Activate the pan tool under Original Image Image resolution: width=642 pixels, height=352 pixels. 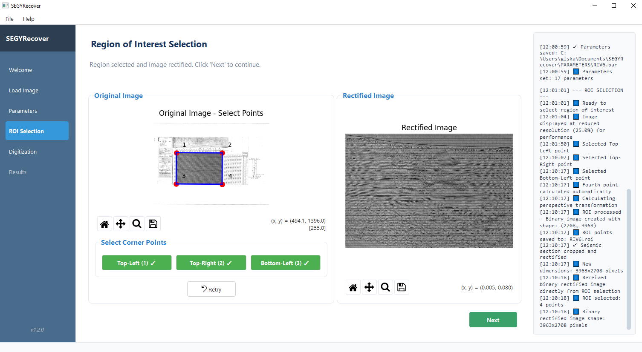pos(121,224)
